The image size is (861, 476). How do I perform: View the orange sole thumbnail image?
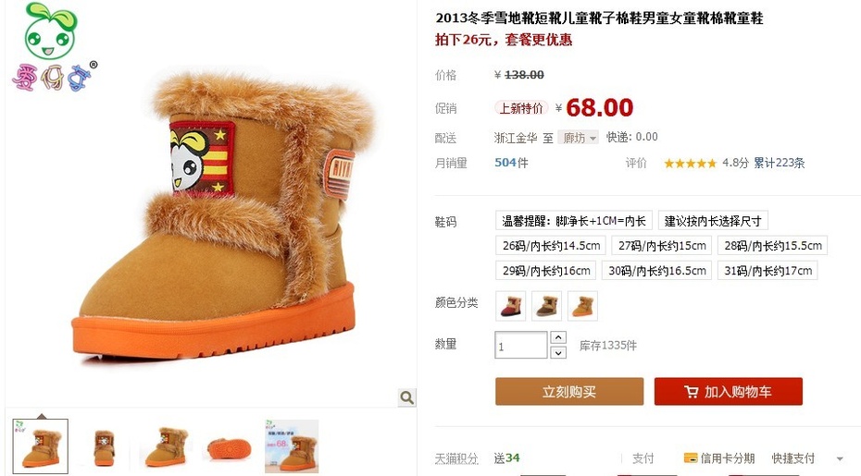tap(229, 447)
